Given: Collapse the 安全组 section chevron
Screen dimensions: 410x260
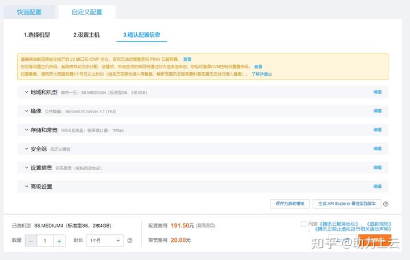Looking at the screenshot, I should pyautogui.click(x=26, y=148).
